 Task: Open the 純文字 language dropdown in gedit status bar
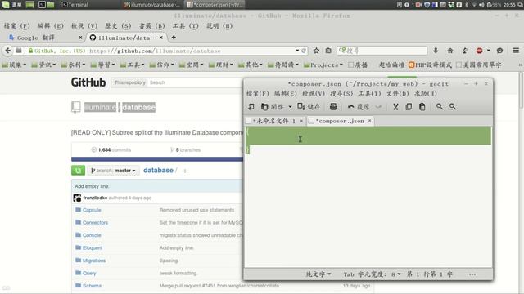pyautogui.click(x=318, y=274)
